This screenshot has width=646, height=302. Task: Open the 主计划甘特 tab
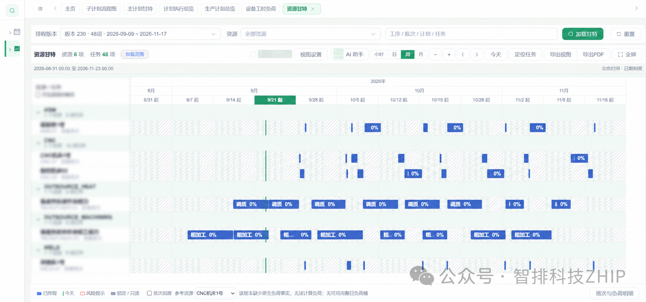click(x=140, y=9)
